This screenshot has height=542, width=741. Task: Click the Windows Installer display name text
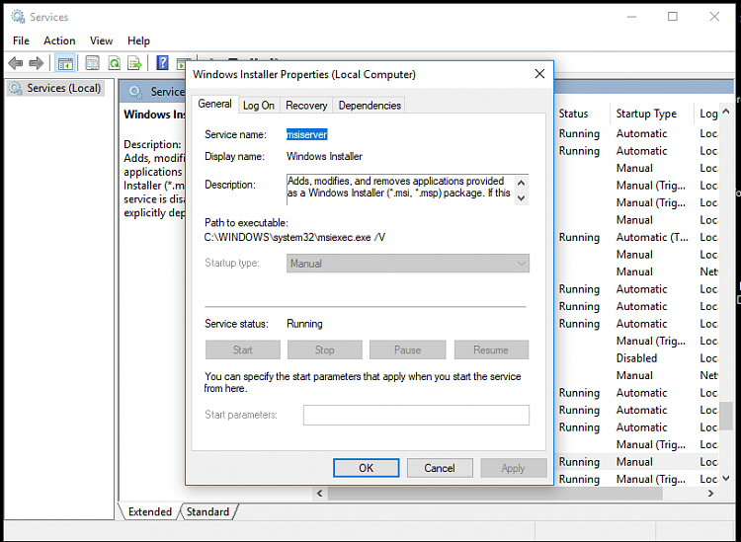[x=324, y=156]
